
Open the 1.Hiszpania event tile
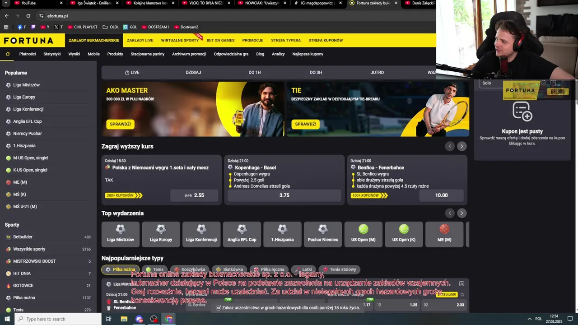282,234
